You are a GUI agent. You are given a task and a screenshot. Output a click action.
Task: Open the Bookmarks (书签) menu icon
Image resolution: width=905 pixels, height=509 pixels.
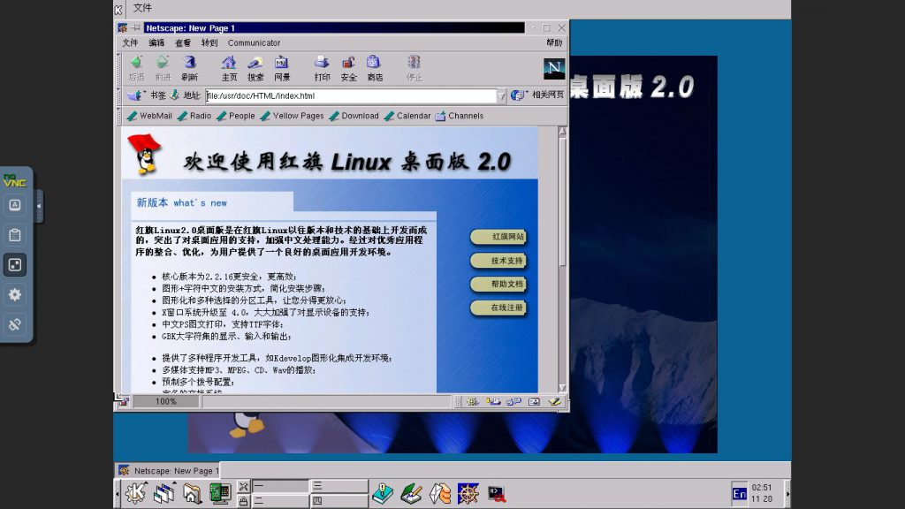(146, 95)
